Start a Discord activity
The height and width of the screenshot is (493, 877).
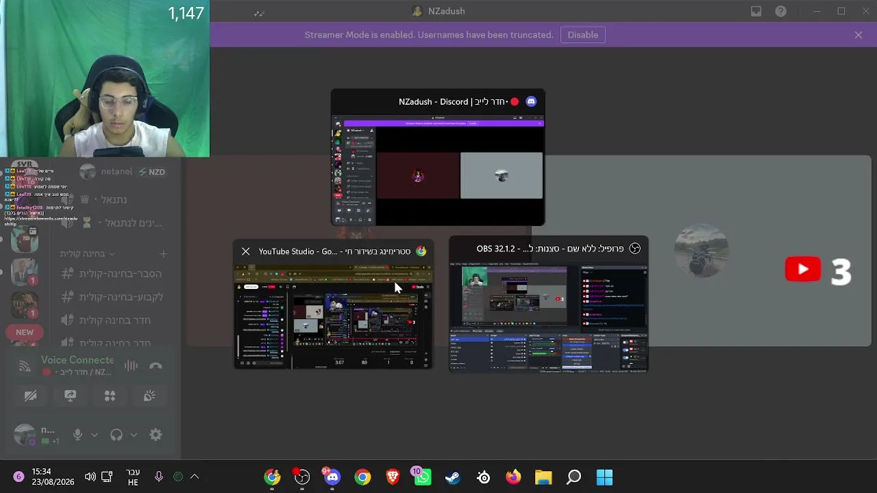(110, 396)
